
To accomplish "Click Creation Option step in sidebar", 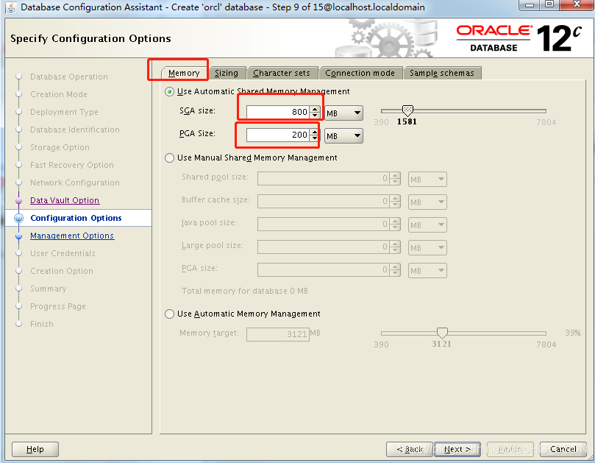I will [x=62, y=271].
